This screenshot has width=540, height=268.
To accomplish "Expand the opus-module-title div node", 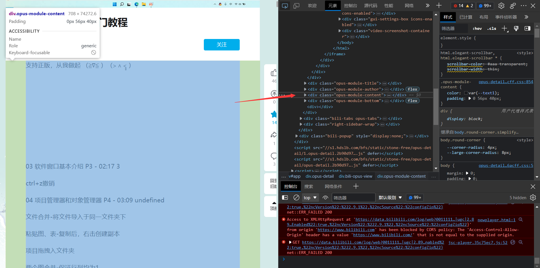I will coord(305,83).
